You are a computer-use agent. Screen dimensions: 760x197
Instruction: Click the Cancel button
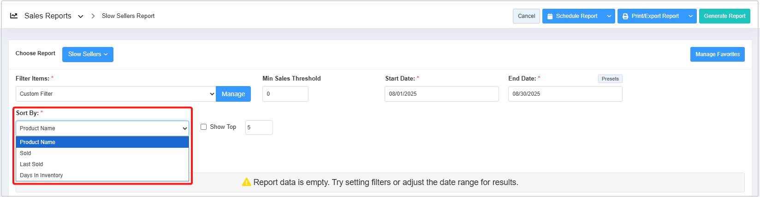tap(526, 16)
